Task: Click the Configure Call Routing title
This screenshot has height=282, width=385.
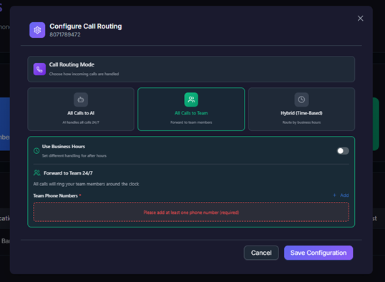Action: click(x=86, y=26)
